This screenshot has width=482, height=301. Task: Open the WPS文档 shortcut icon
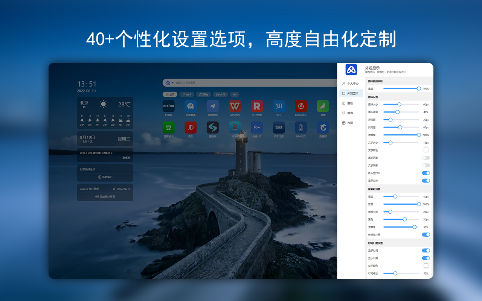(235, 106)
